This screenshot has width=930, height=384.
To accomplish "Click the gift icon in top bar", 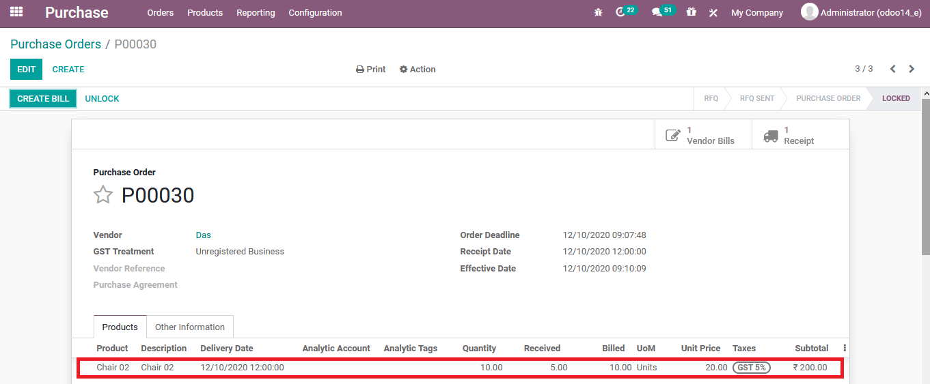I will coord(692,12).
